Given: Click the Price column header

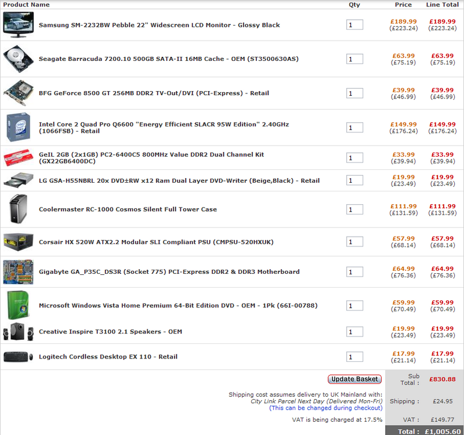Looking at the screenshot, I should [x=403, y=5].
